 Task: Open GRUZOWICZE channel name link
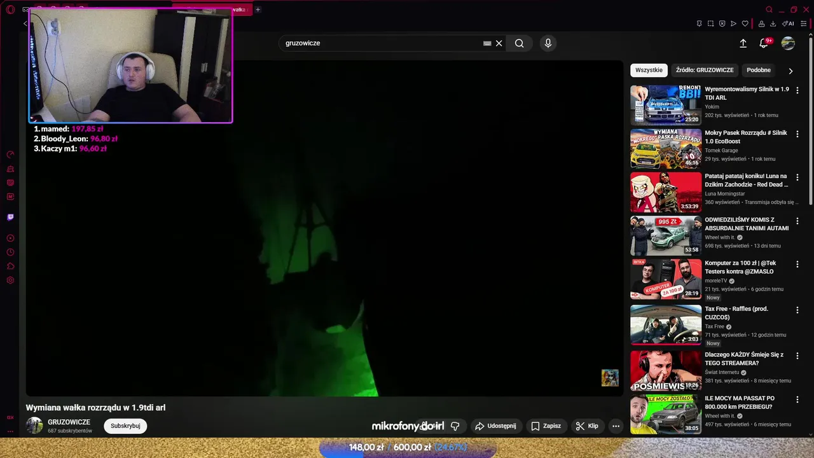pos(69,422)
